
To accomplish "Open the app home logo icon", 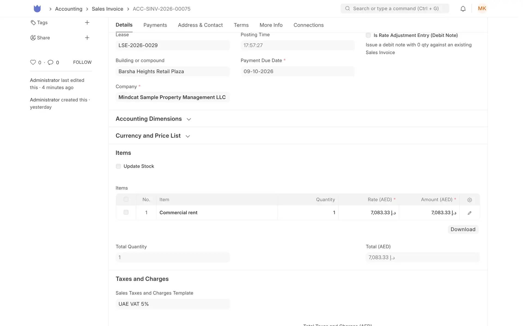I will click(x=37, y=9).
